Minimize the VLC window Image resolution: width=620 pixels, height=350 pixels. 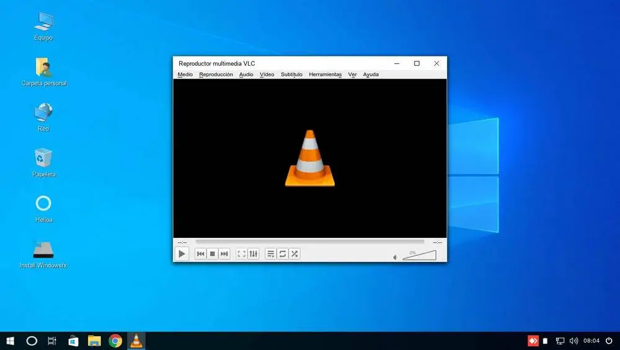coord(397,63)
